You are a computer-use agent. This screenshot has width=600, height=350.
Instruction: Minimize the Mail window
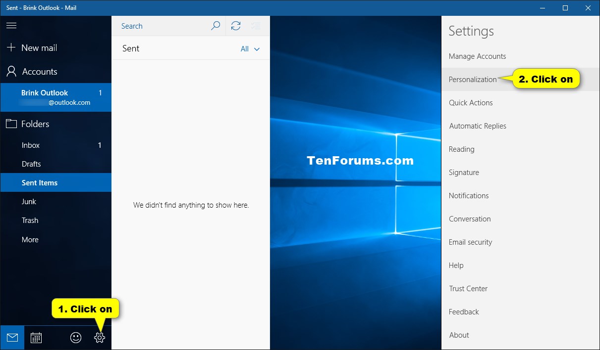pos(543,8)
